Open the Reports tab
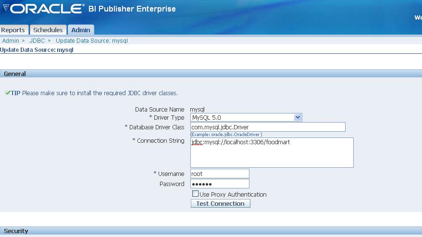 (x=13, y=30)
